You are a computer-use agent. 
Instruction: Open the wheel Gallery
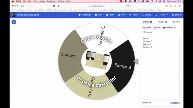tap(146, 15)
